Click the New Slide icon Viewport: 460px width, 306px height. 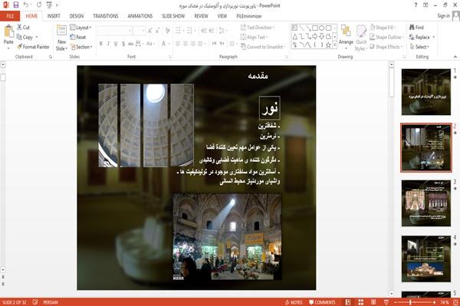click(61, 31)
